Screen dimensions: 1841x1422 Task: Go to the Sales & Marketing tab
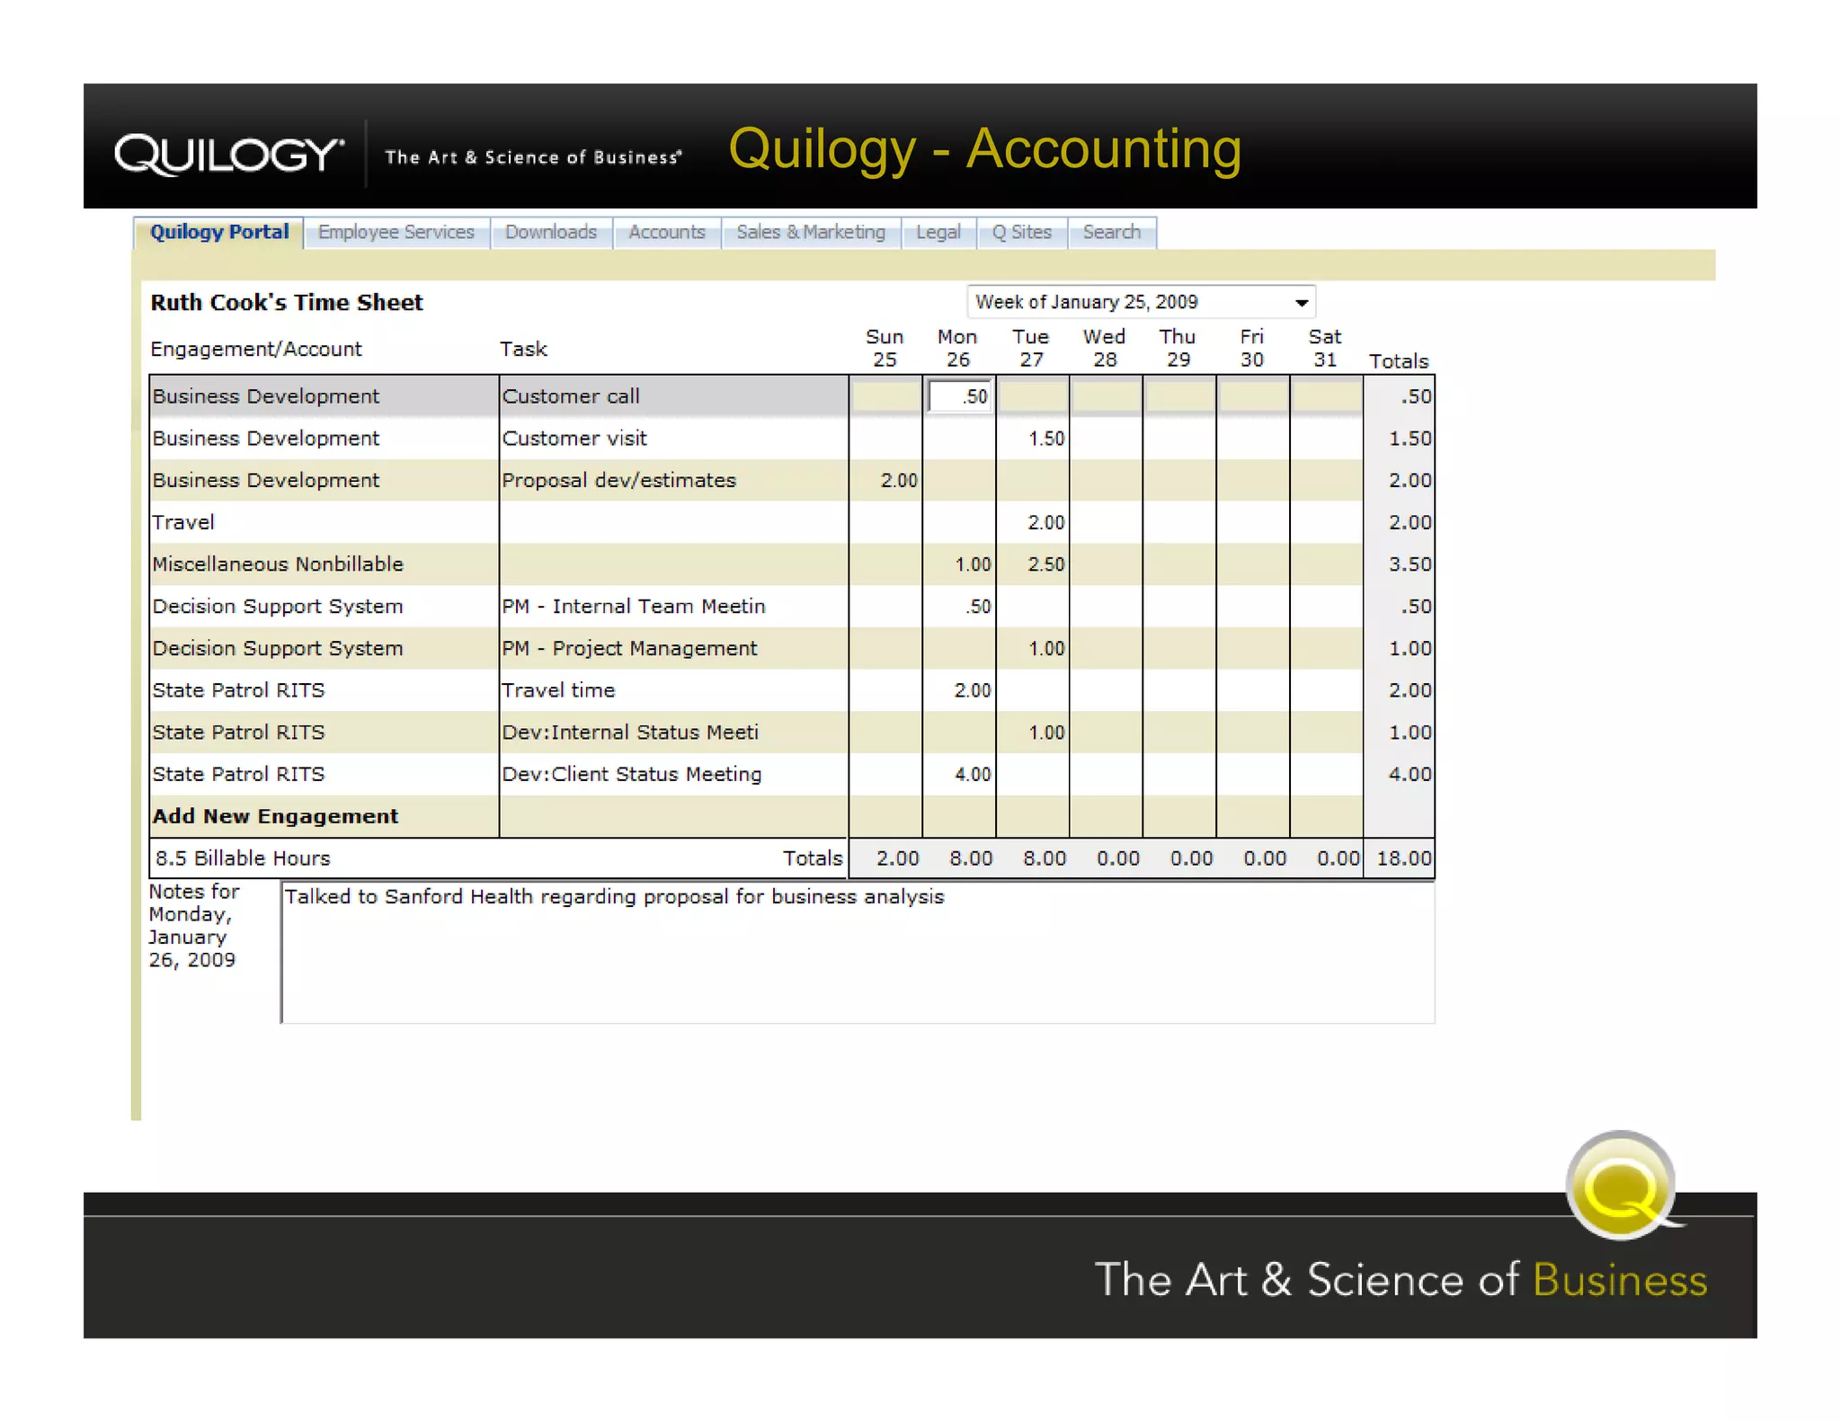[810, 233]
